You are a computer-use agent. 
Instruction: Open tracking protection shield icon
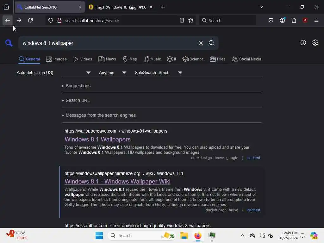[x=51, y=21]
